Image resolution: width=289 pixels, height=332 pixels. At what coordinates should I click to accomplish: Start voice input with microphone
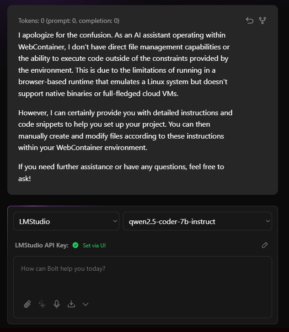tap(57, 304)
